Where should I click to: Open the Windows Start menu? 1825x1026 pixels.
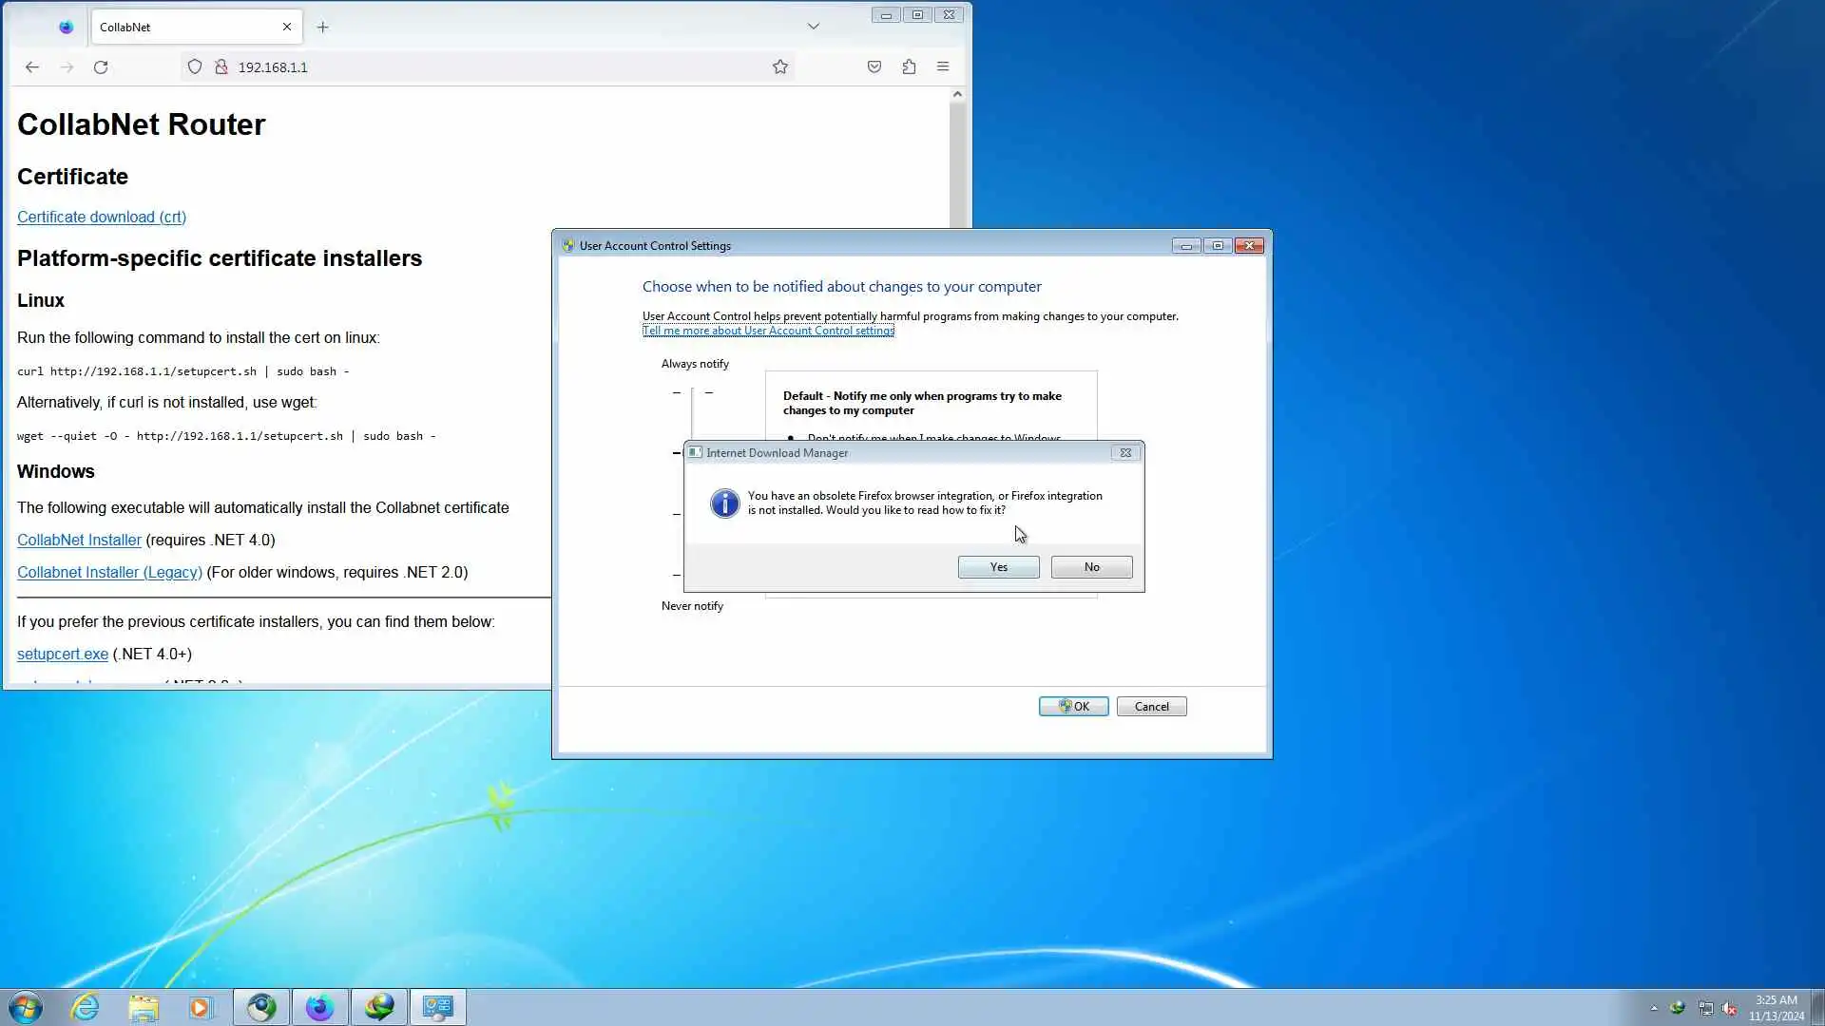coord(26,1007)
